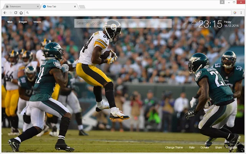Close the browser window
This screenshot has width=246, height=154.
[241, 2]
